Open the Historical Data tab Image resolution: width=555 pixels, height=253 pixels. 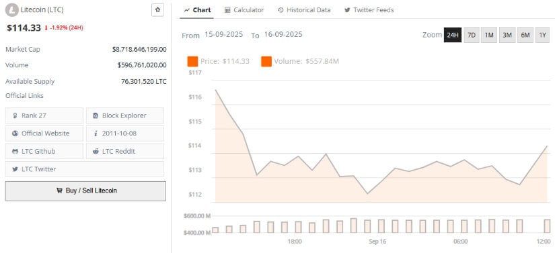click(x=304, y=10)
